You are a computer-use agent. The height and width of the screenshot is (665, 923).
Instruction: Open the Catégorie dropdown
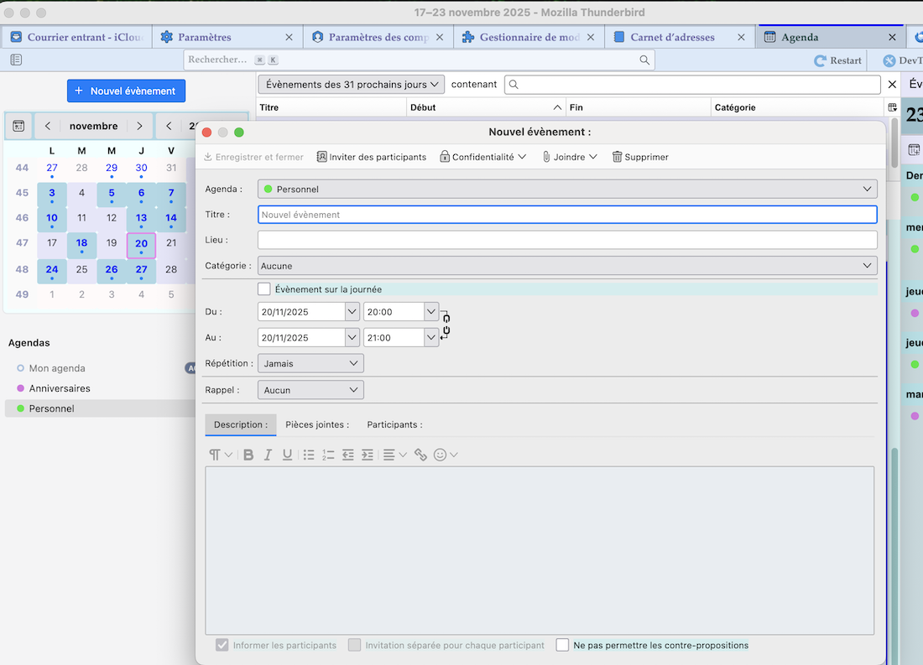tap(566, 266)
